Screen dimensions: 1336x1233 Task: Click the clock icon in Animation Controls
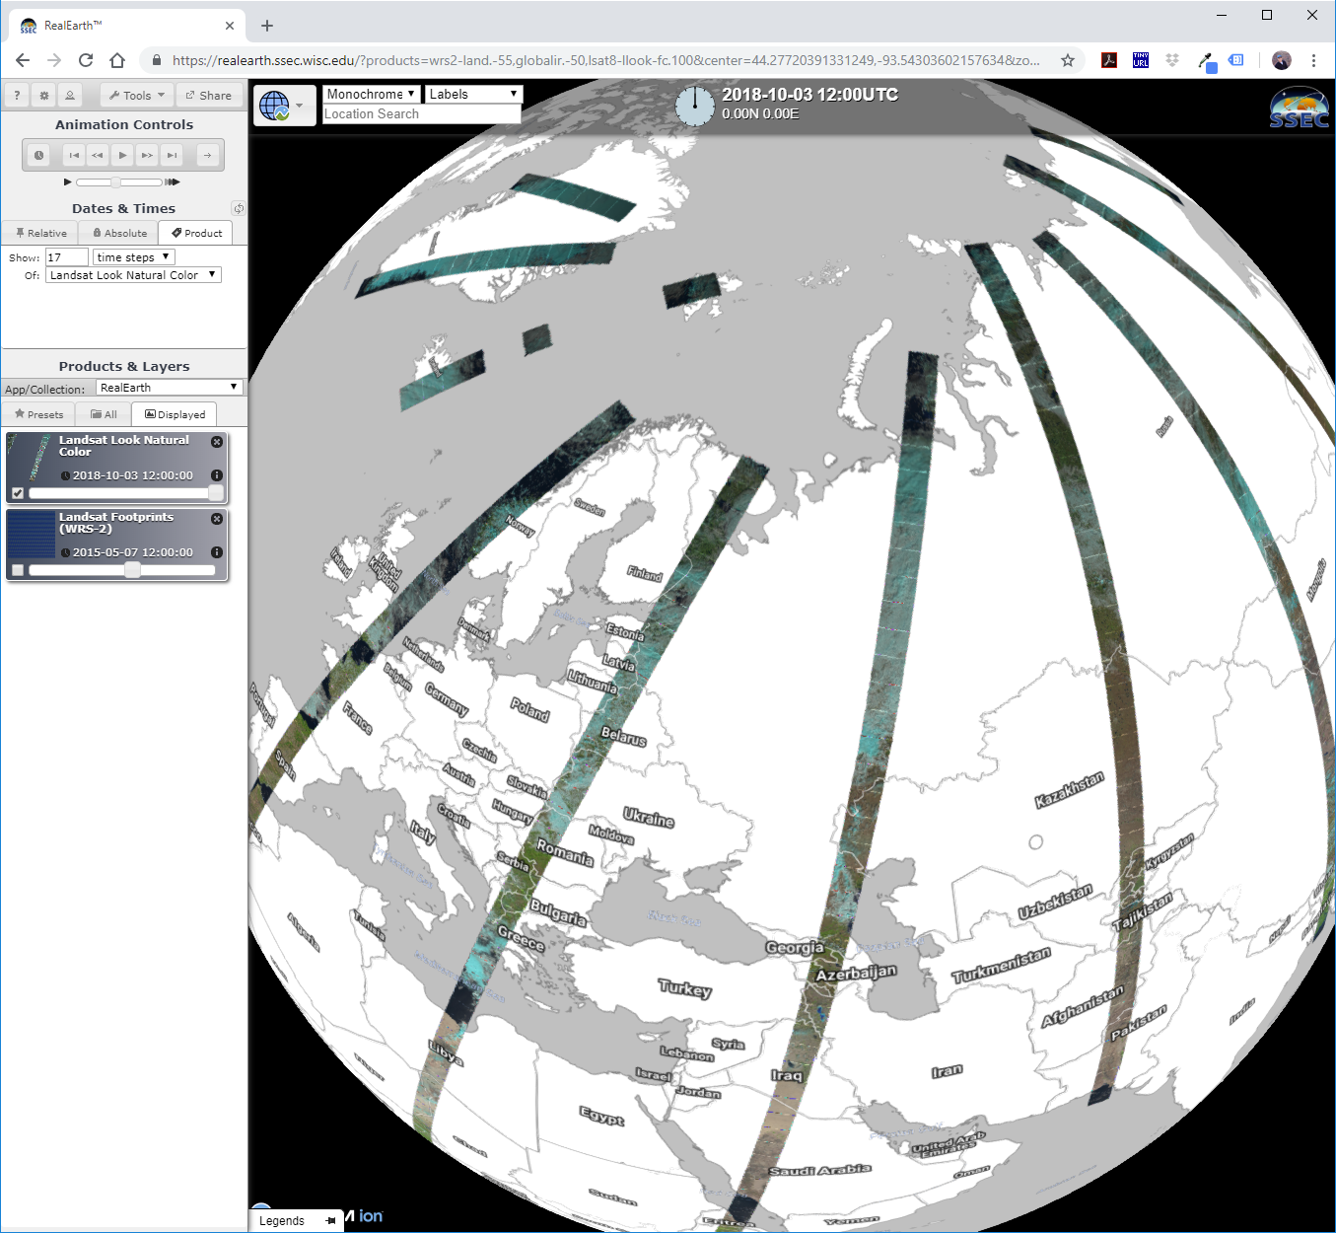pyautogui.click(x=38, y=155)
